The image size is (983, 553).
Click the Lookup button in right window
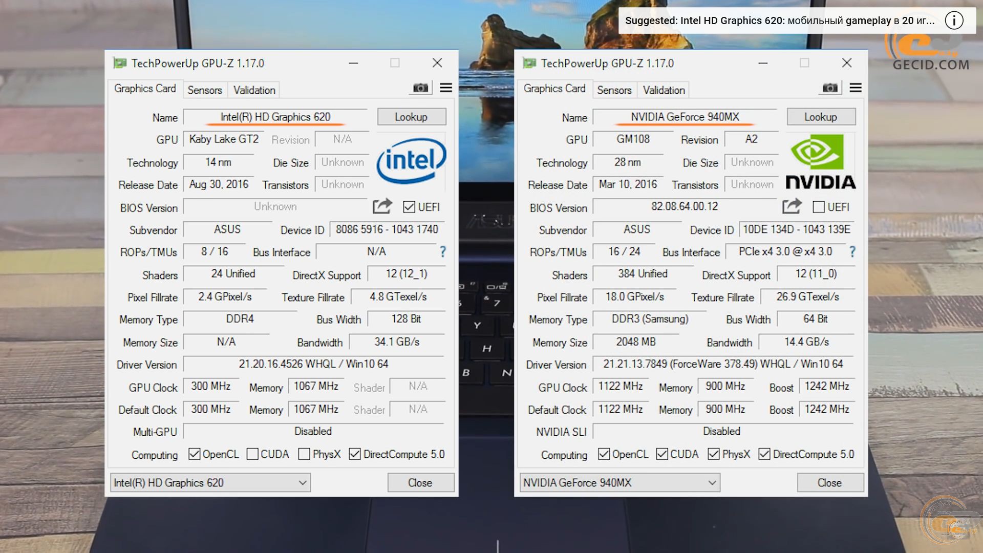820,116
